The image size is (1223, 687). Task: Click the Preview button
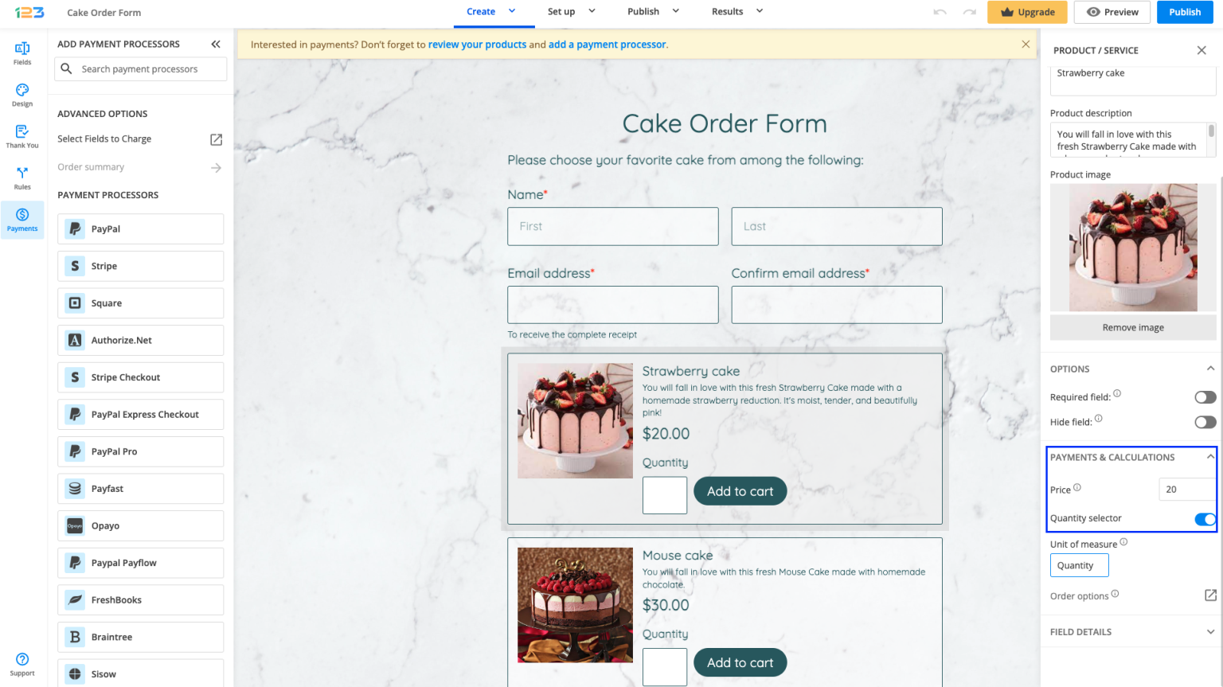point(1112,12)
